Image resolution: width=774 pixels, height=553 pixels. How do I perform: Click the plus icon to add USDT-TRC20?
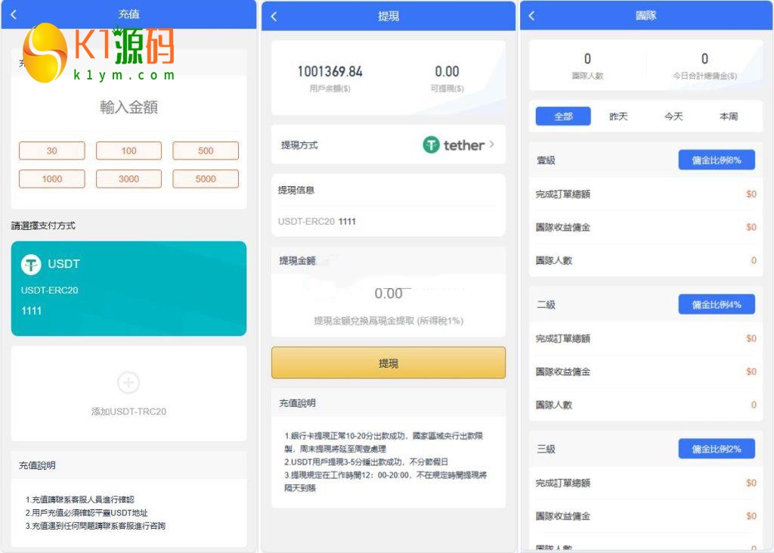128,383
